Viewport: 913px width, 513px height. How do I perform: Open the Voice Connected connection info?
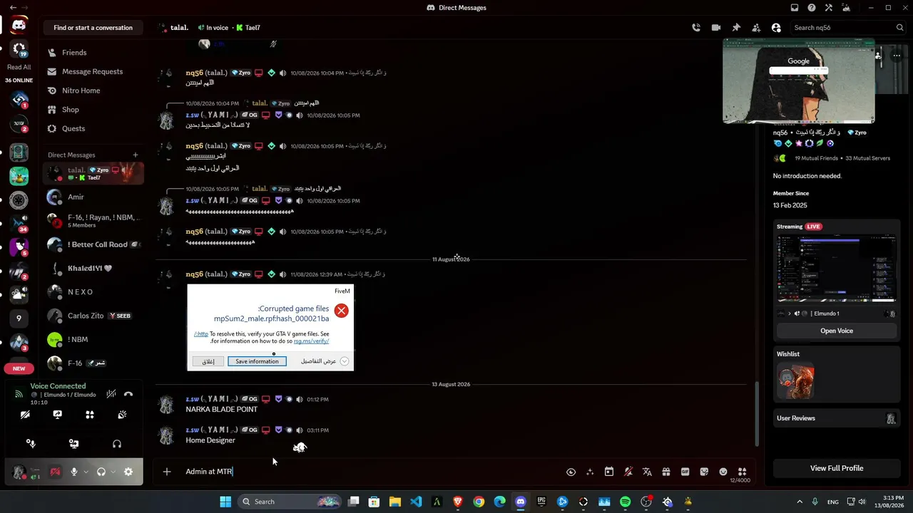58,386
